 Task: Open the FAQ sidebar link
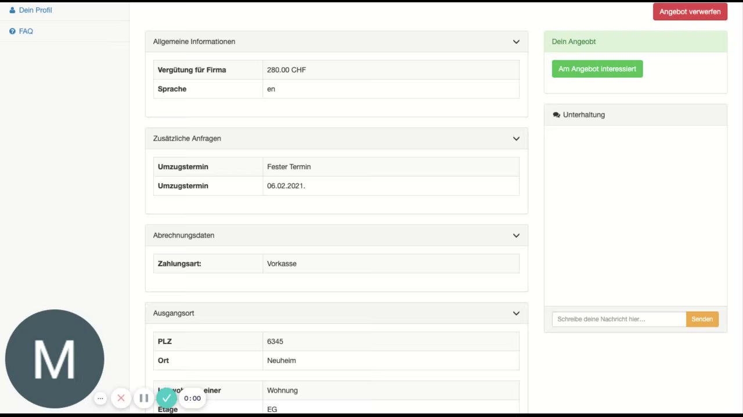[26, 31]
